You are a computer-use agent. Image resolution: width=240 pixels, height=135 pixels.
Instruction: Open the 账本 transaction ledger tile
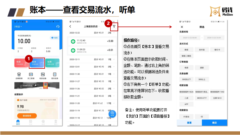(x=37, y=63)
